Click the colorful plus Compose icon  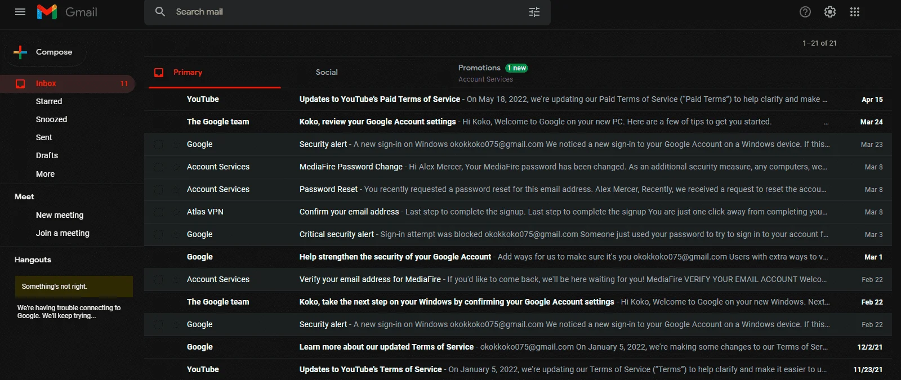pyautogui.click(x=20, y=52)
